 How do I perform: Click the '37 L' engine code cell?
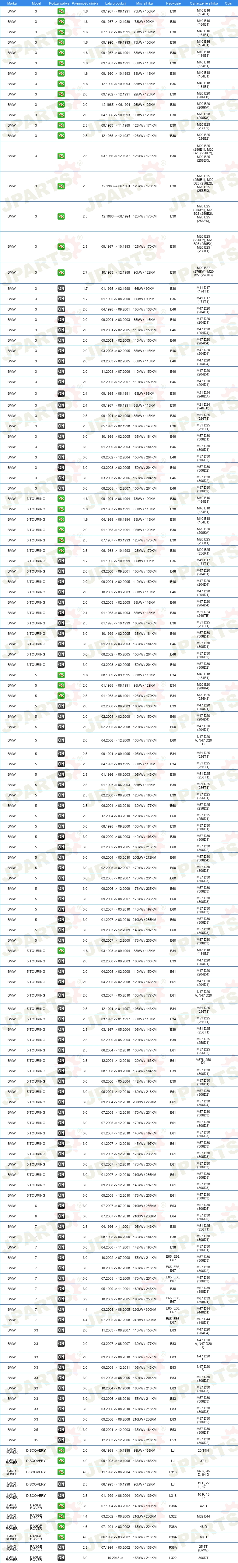(203, 1461)
